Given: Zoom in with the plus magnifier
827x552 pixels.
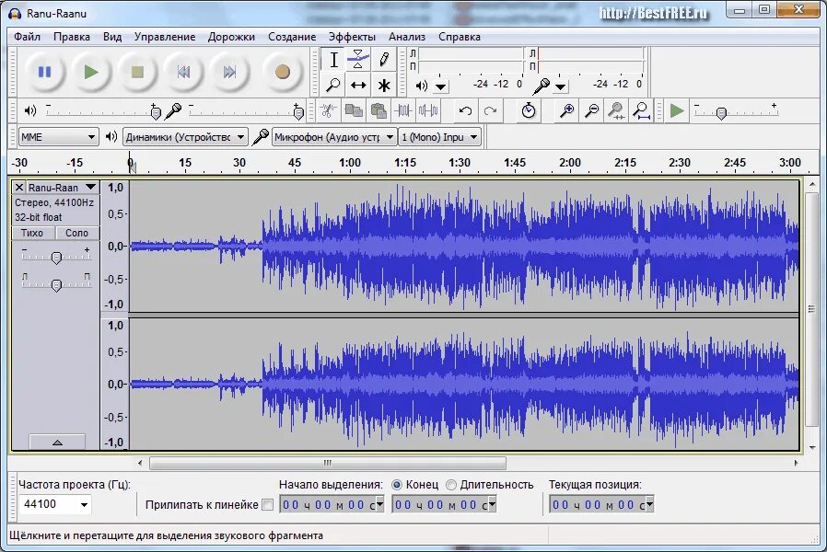Looking at the screenshot, I should [x=567, y=110].
